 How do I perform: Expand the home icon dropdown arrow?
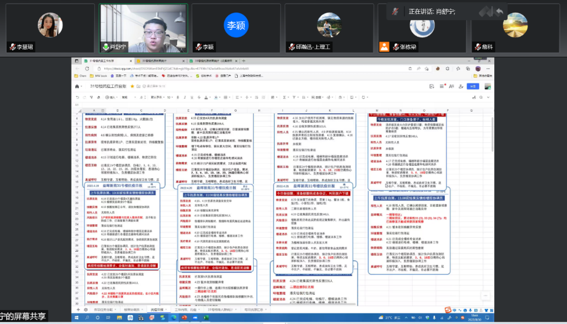pyautogui.click(x=81, y=87)
